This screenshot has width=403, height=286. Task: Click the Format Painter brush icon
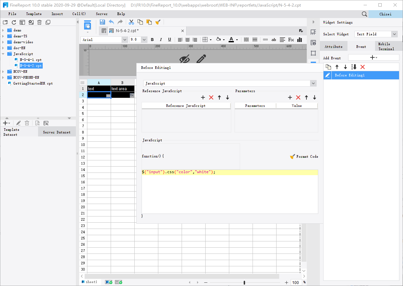(x=158, y=22)
